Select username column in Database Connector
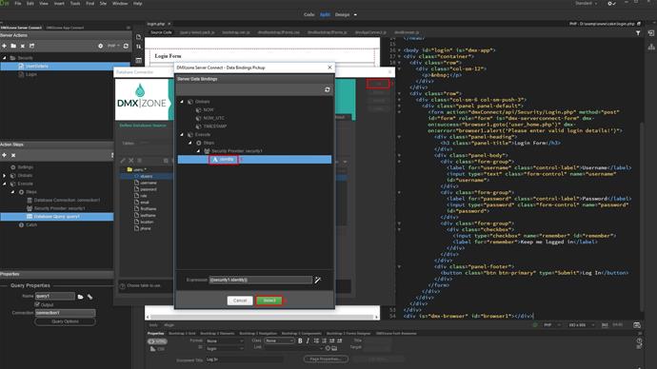The image size is (657, 369). pos(149,183)
